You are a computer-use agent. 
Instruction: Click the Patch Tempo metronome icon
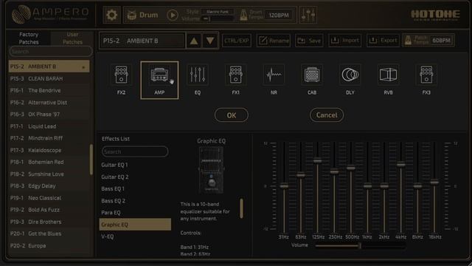[x=408, y=41]
